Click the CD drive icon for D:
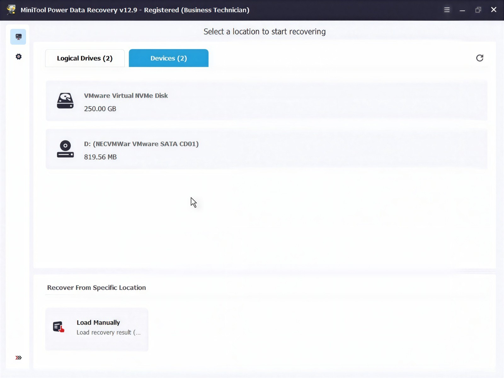This screenshot has height=378, width=504. [x=65, y=149]
